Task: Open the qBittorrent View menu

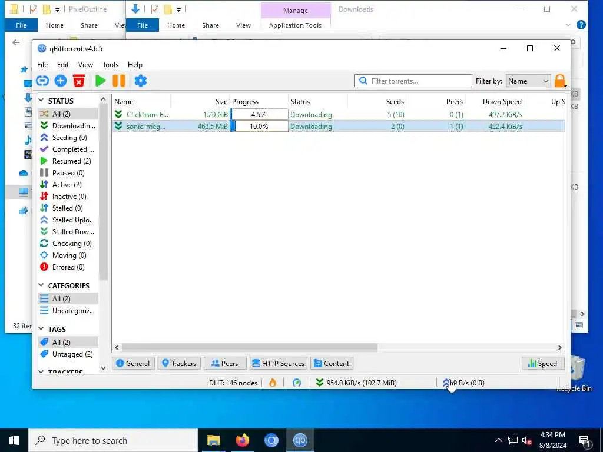Action: click(x=85, y=65)
